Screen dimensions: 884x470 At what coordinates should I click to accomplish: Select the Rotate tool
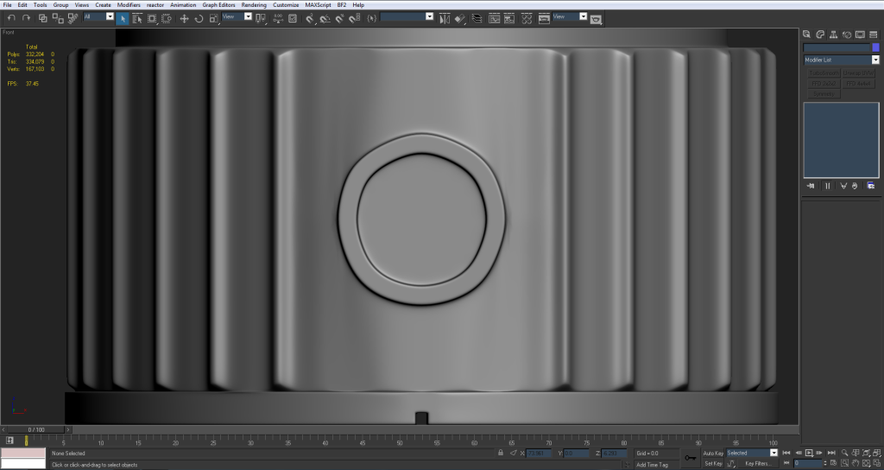[x=199, y=17]
